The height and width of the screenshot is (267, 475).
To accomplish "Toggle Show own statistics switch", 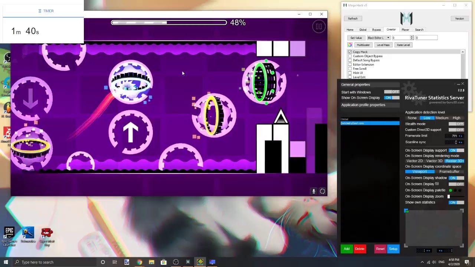I will pos(456,202).
